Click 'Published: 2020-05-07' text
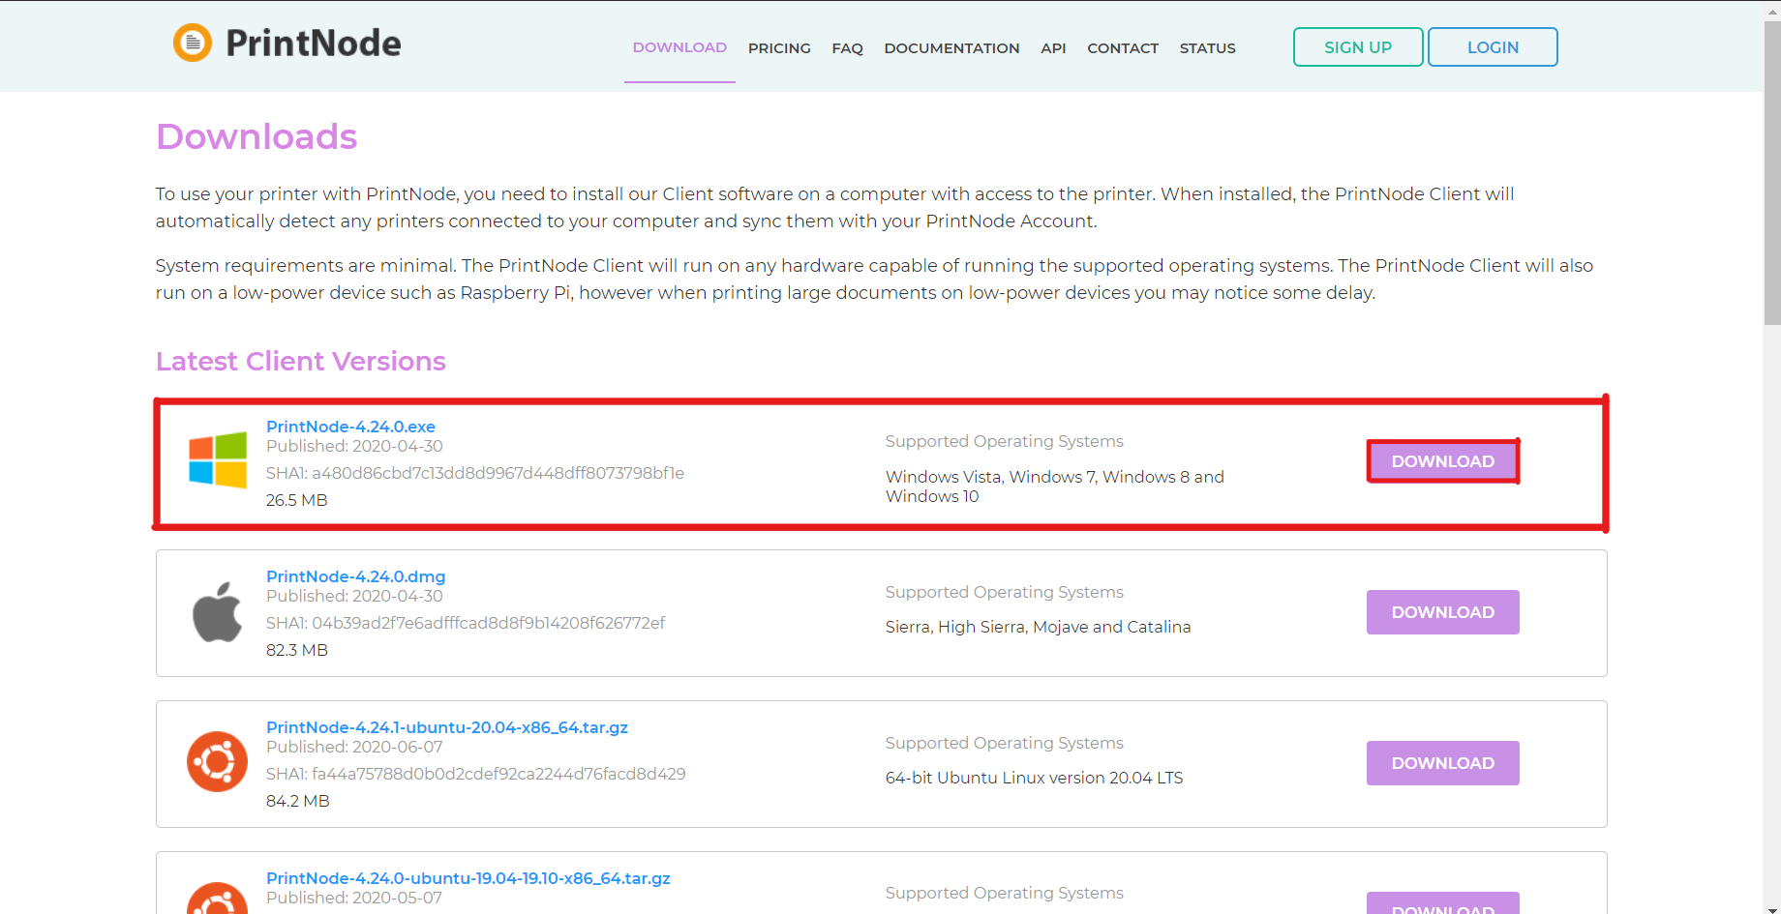Viewport: 1781px width, 914px height. (354, 898)
